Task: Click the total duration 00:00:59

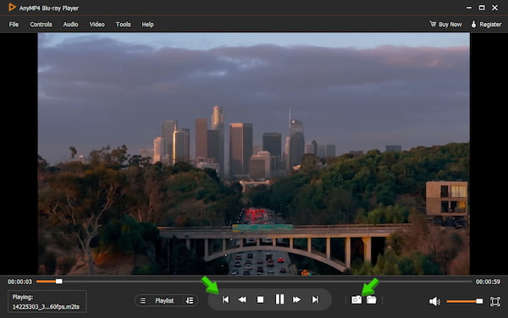Action: point(488,282)
